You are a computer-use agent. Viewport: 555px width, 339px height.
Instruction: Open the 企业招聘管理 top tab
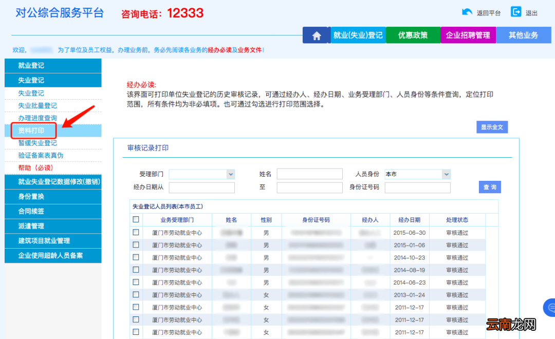(x=468, y=35)
